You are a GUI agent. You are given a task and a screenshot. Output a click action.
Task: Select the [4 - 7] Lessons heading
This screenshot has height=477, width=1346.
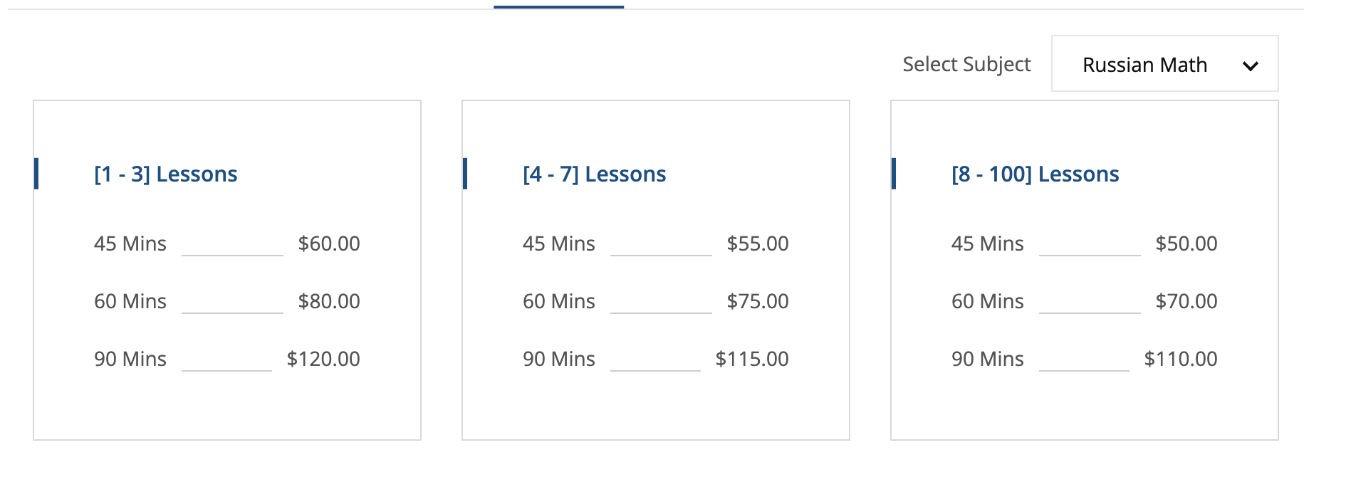tap(595, 174)
